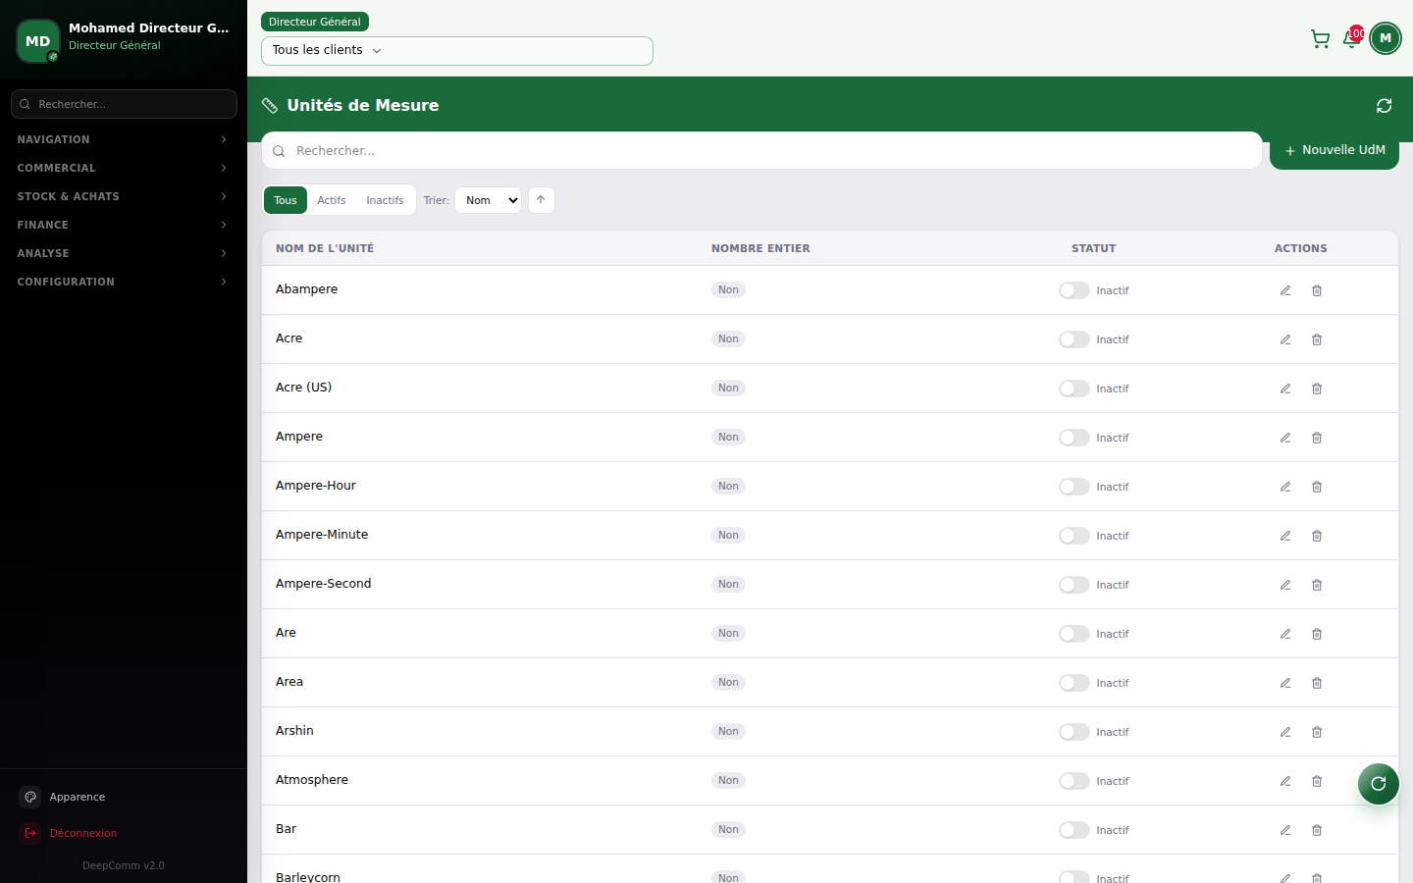Delete the Abampere unit
Screen dimensions: 1413x883
click(x=1317, y=290)
